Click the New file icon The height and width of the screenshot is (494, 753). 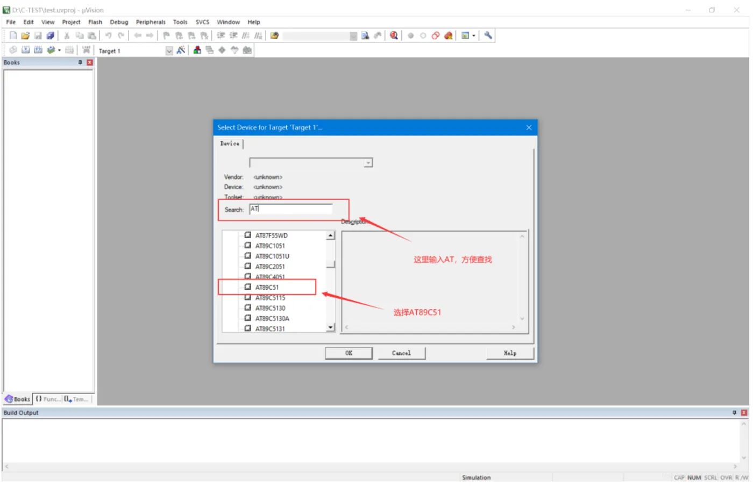click(13, 35)
